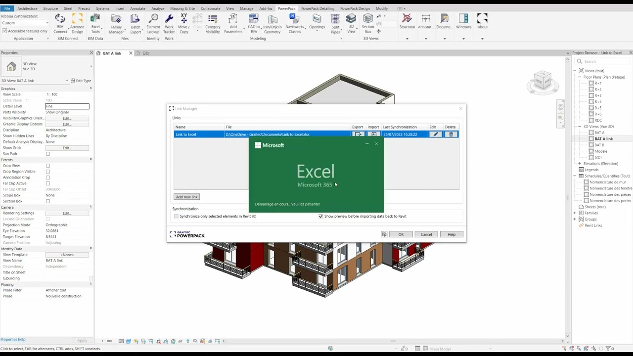Switch to the PowerPack Design ribbon tab

coord(355,8)
